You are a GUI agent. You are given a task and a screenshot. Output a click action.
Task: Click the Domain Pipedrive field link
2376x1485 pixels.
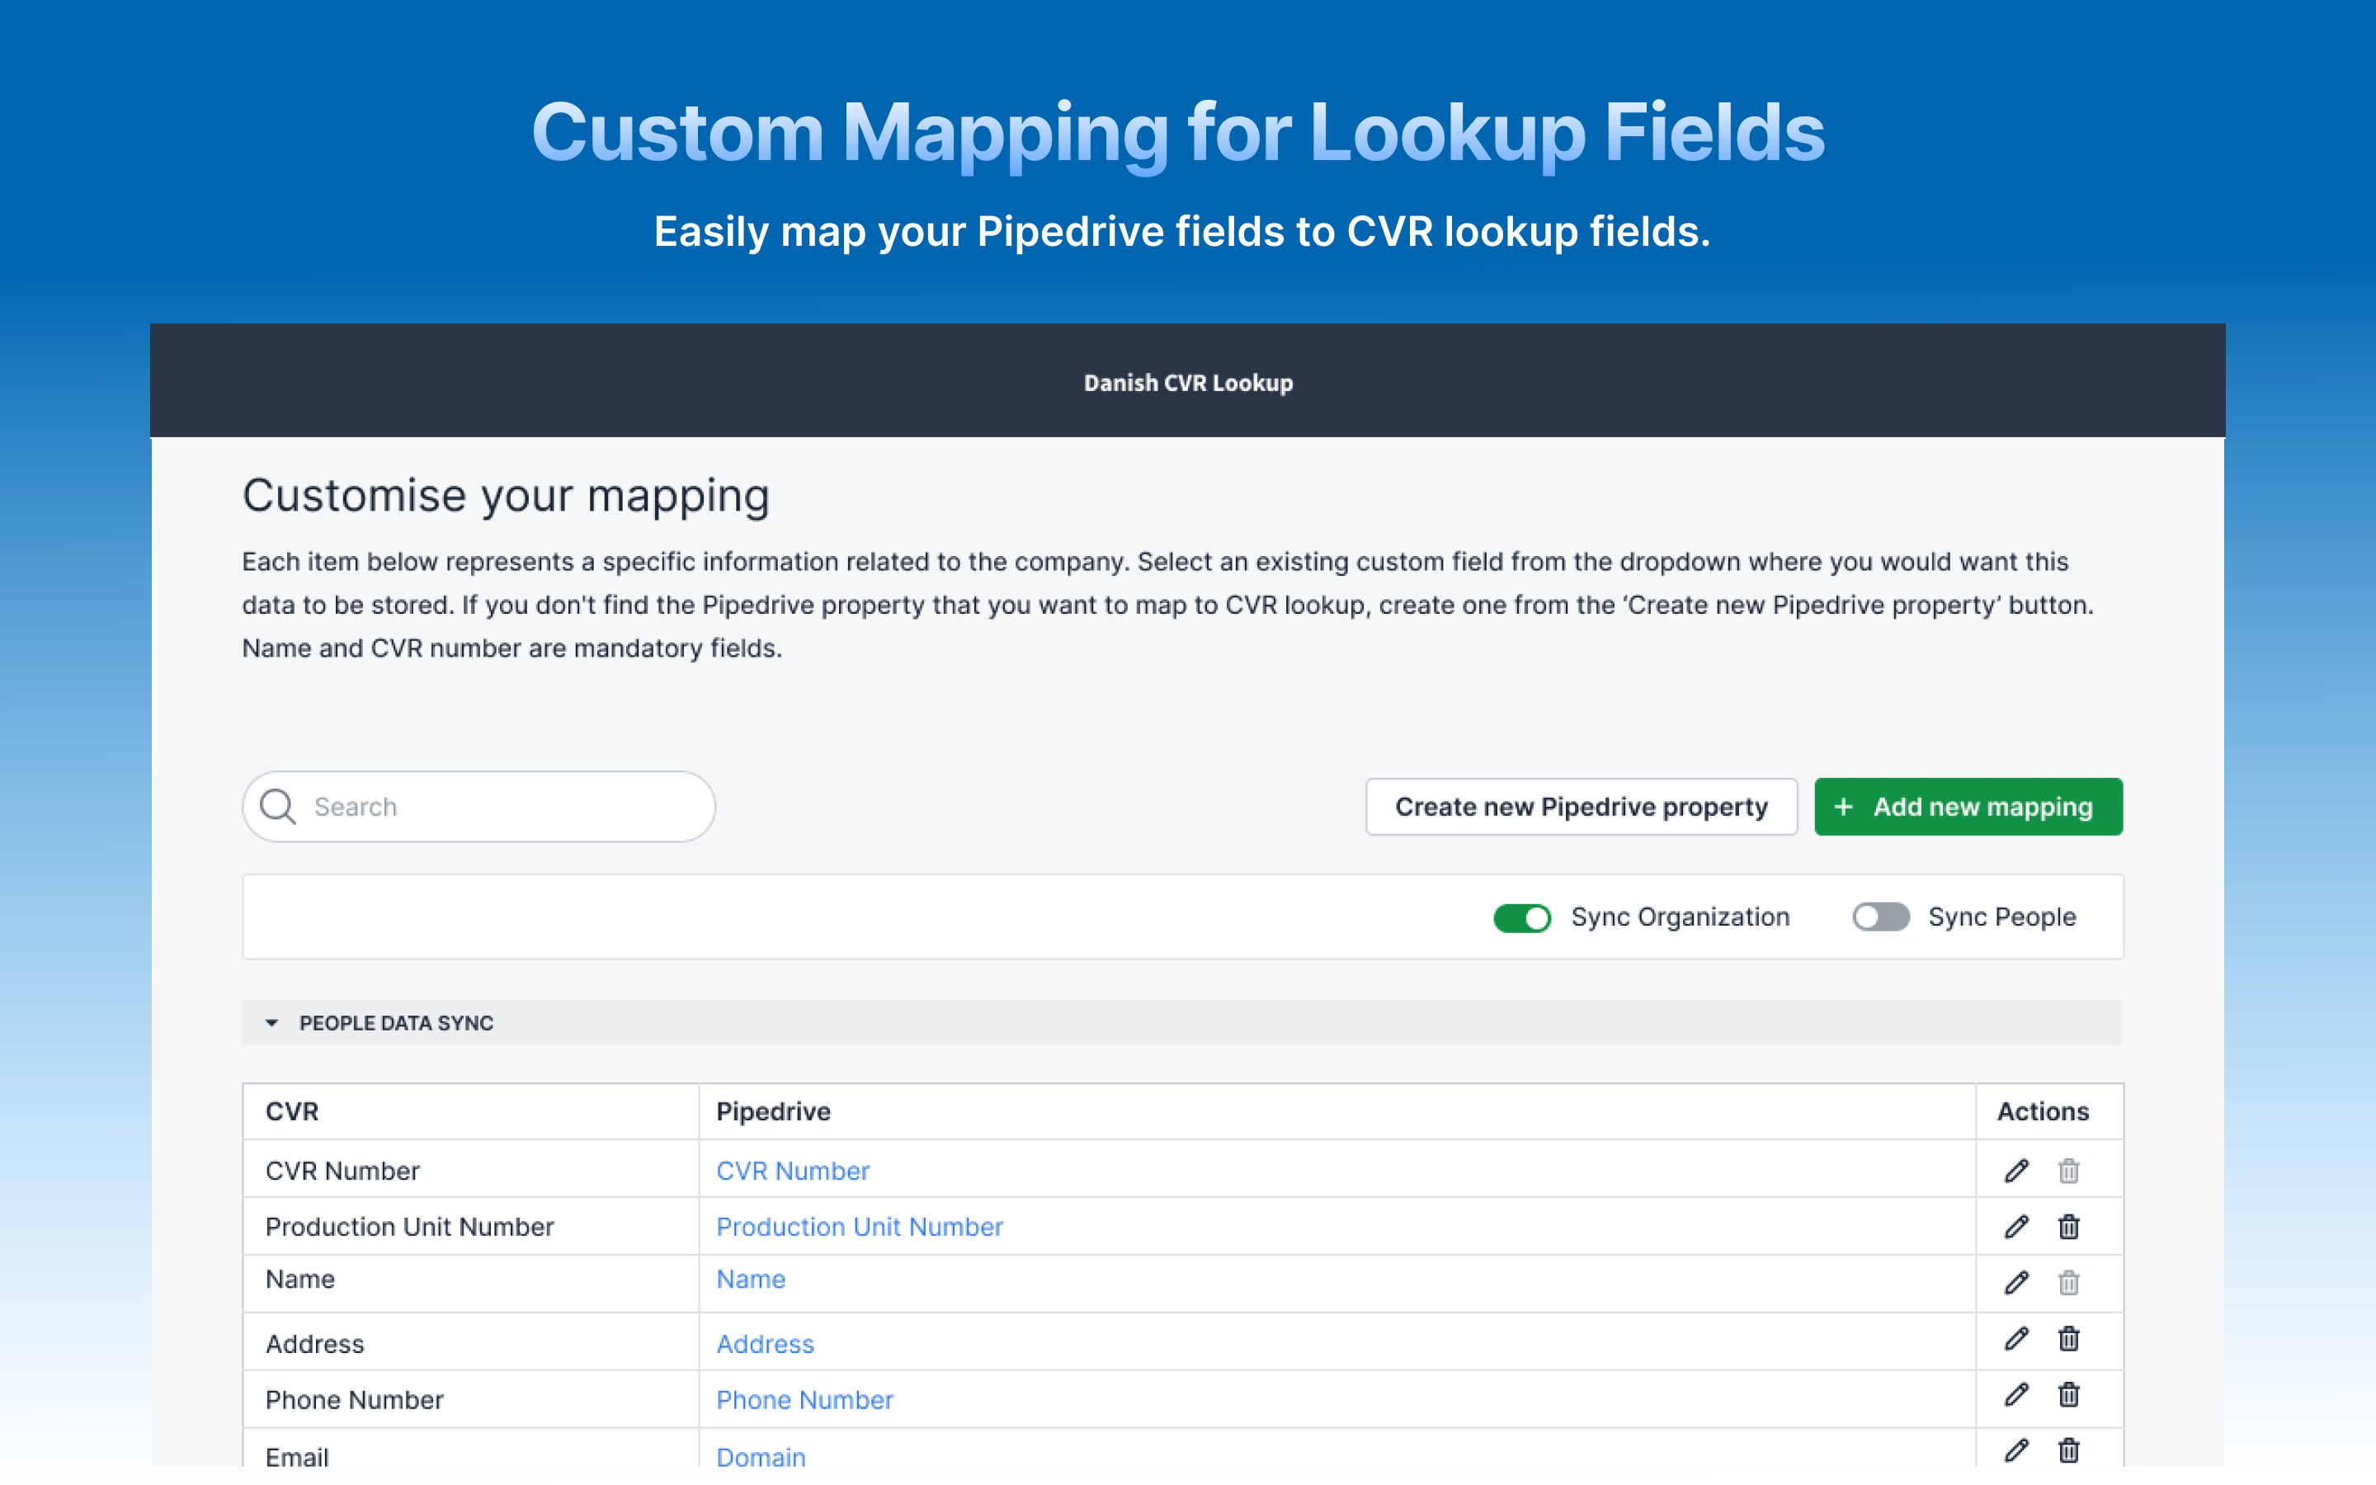point(761,1456)
